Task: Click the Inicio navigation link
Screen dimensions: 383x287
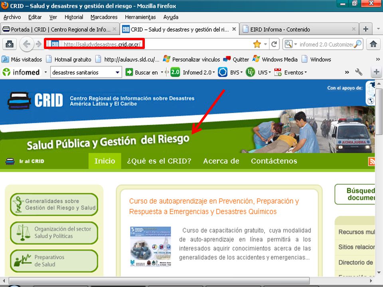Action: 105,161
